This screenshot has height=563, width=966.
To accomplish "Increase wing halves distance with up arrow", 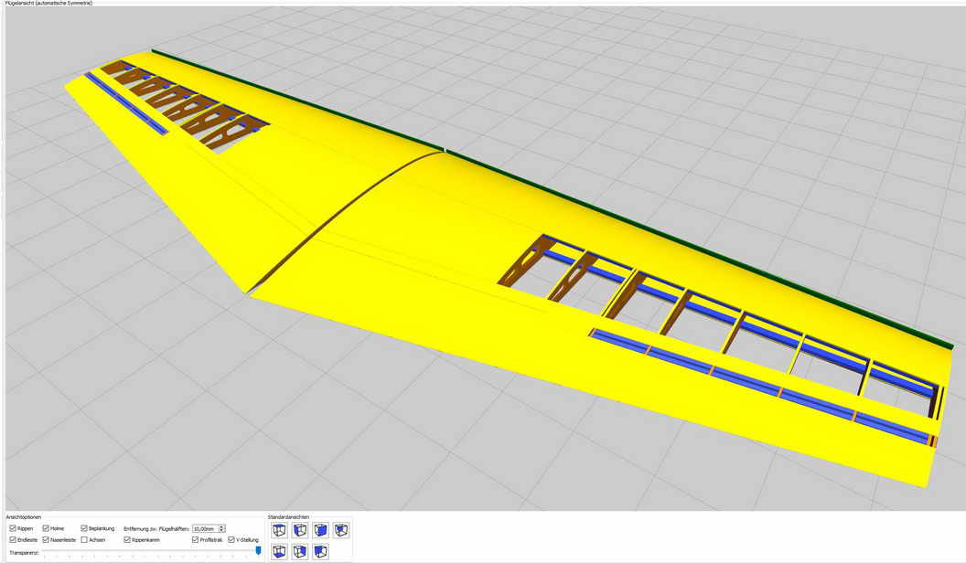I will coord(221,526).
